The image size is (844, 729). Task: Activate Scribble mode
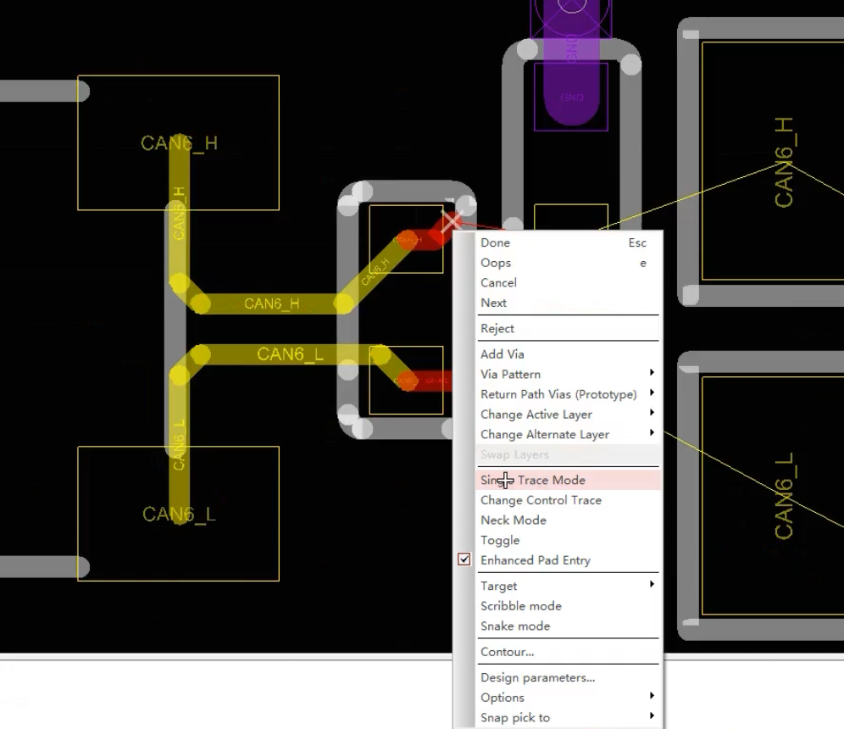[568, 606]
